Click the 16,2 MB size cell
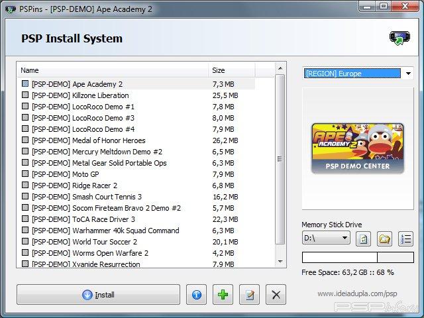 click(x=225, y=197)
